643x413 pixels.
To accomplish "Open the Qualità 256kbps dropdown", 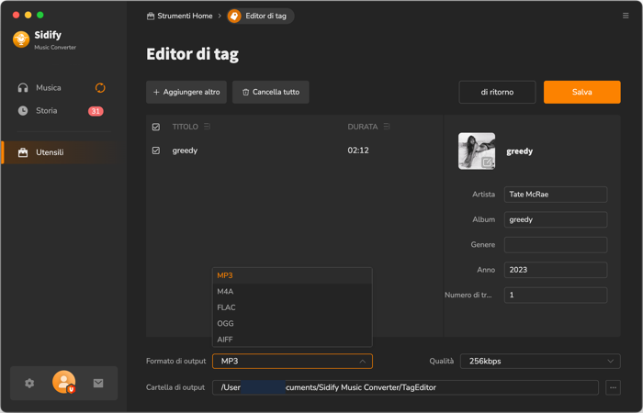I will [x=540, y=362].
